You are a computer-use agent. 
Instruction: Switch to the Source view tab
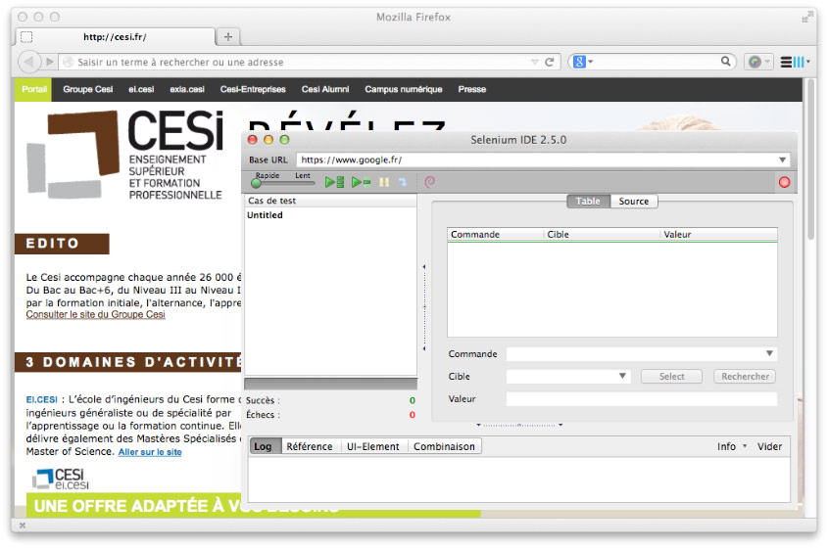tap(634, 201)
